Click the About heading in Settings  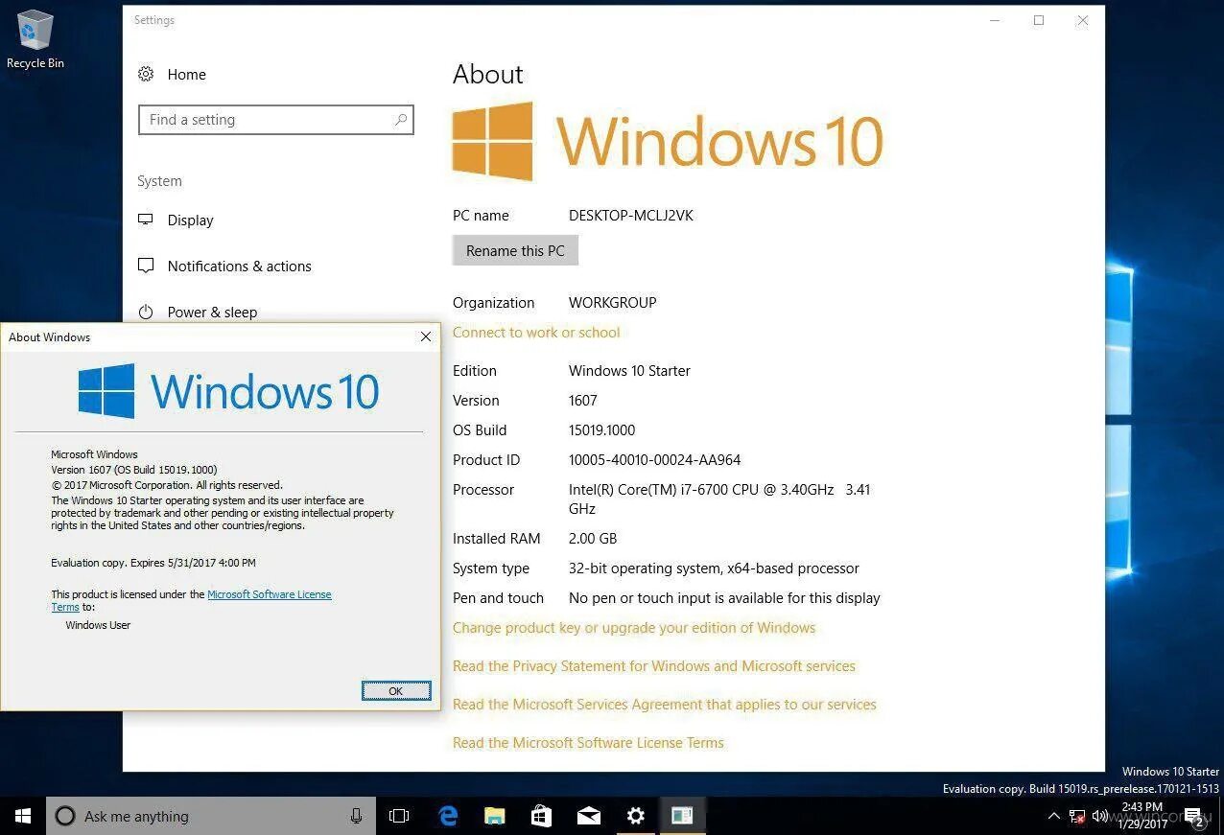488,74
